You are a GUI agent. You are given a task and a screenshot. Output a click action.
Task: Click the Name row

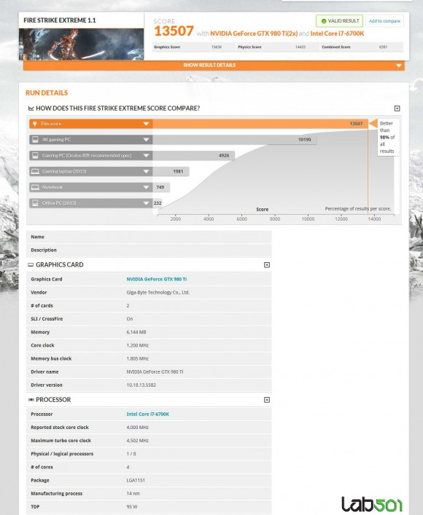point(149,237)
